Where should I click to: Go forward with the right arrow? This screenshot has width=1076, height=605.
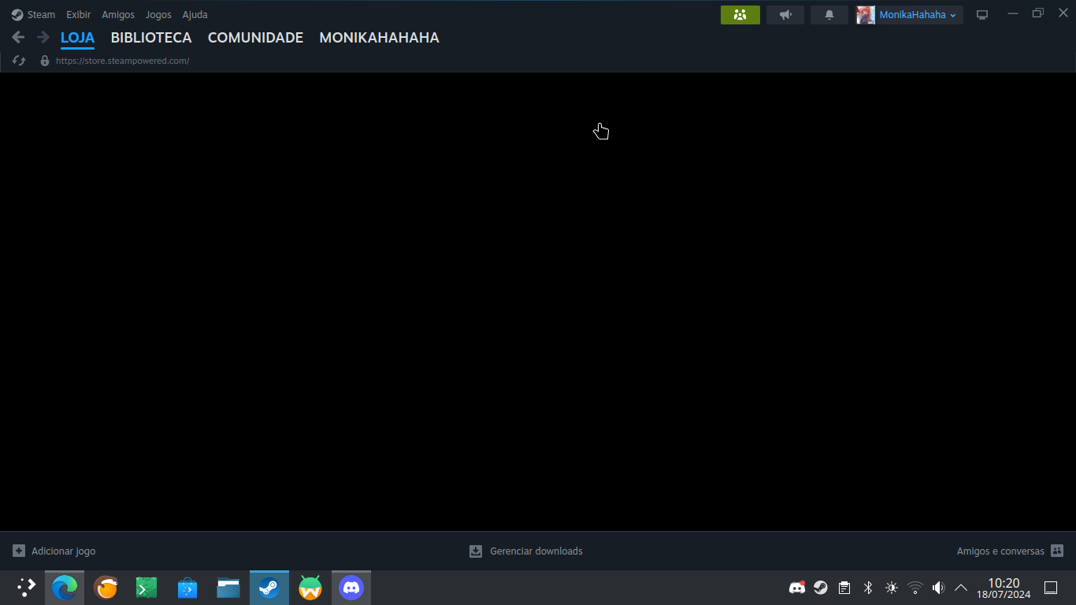pyautogui.click(x=43, y=37)
